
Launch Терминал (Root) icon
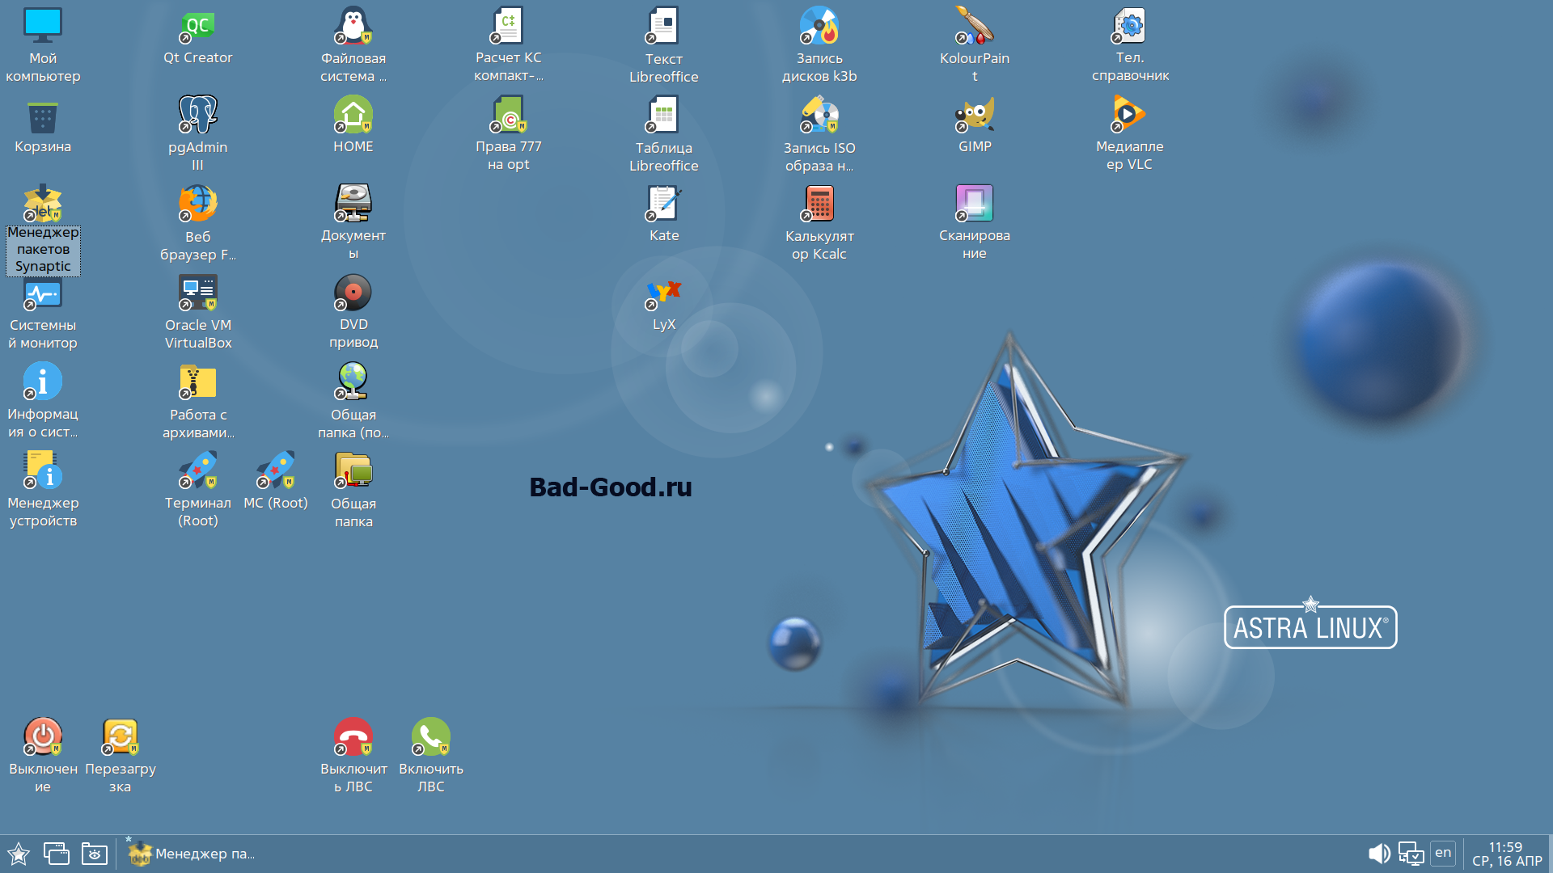click(198, 470)
